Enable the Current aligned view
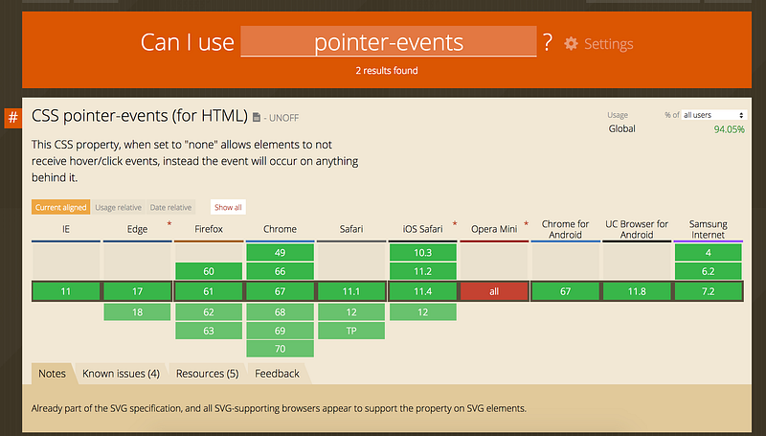This screenshot has width=766, height=436. 61,207
